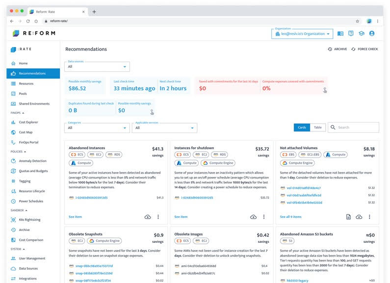The image size is (390, 283).
Task: Open the browser three-dot menu
Action: click(x=378, y=21)
